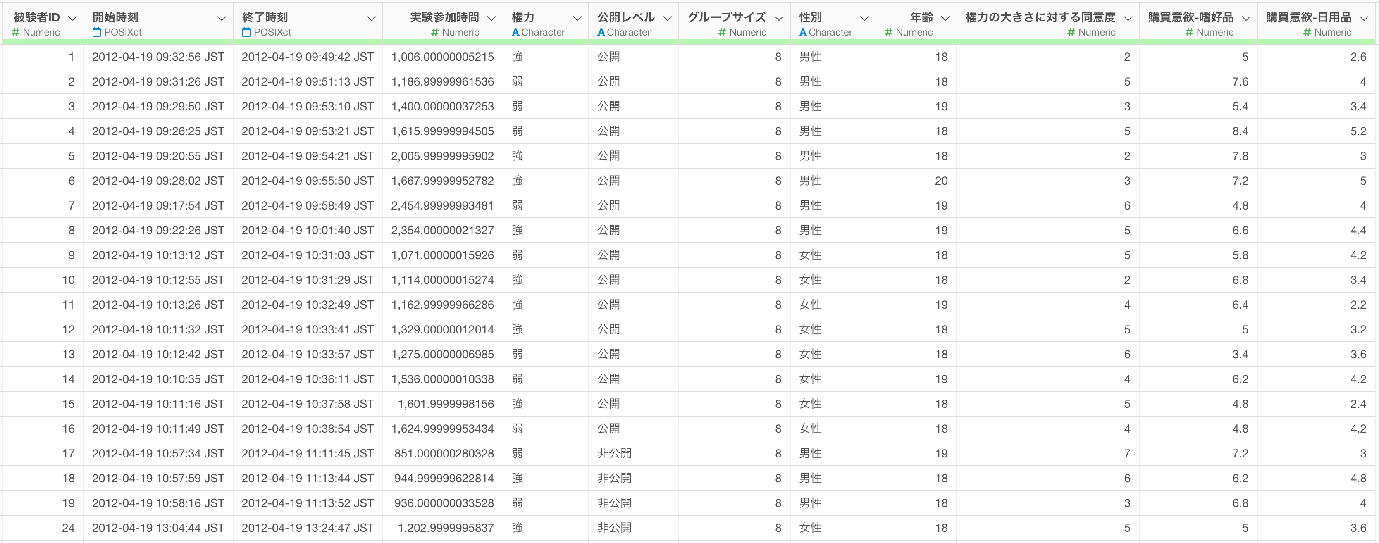
Task: Click end time 2012-04-19 13:24:47 JST
Action: point(307,528)
